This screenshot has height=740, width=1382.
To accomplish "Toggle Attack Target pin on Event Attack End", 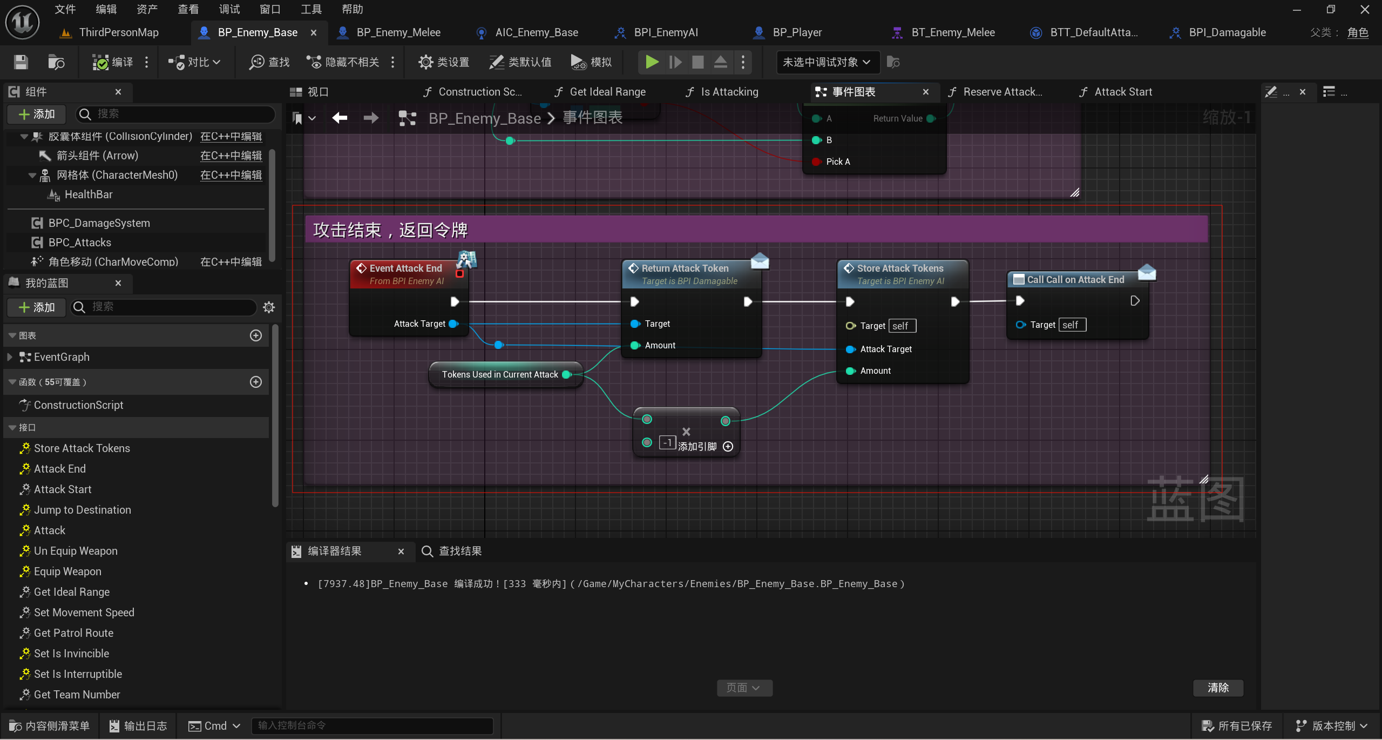I will [453, 324].
